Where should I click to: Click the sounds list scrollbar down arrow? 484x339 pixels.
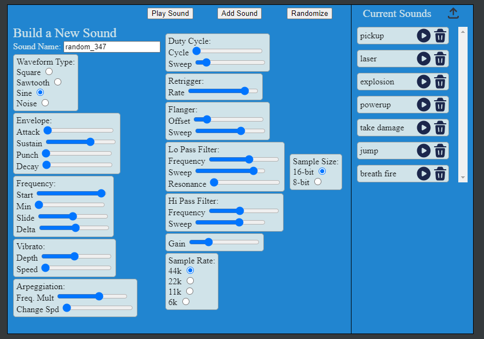coord(463,177)
